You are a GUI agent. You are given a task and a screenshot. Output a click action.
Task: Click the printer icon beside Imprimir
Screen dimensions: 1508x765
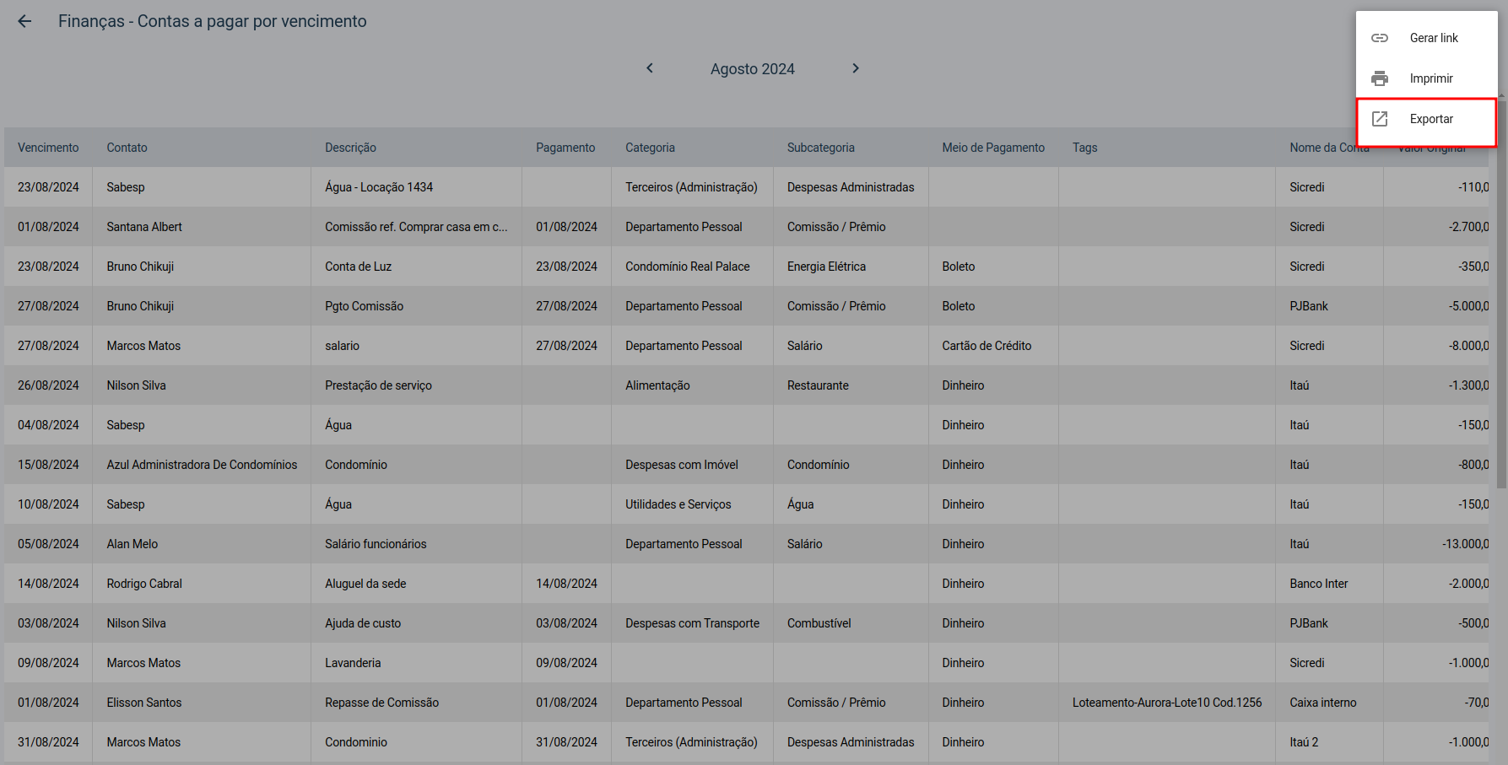tap(1380, 78)
